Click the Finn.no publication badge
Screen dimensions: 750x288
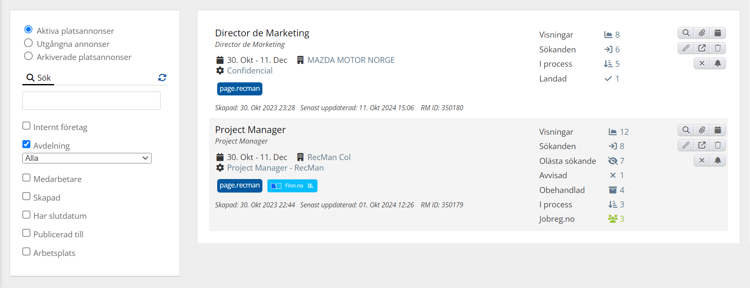[x=292, y=186]
